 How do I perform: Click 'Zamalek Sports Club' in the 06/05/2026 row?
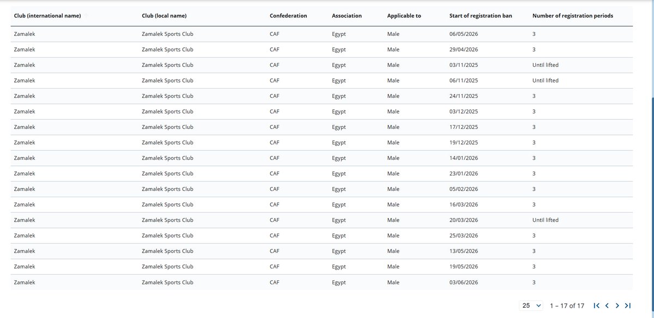167,34
